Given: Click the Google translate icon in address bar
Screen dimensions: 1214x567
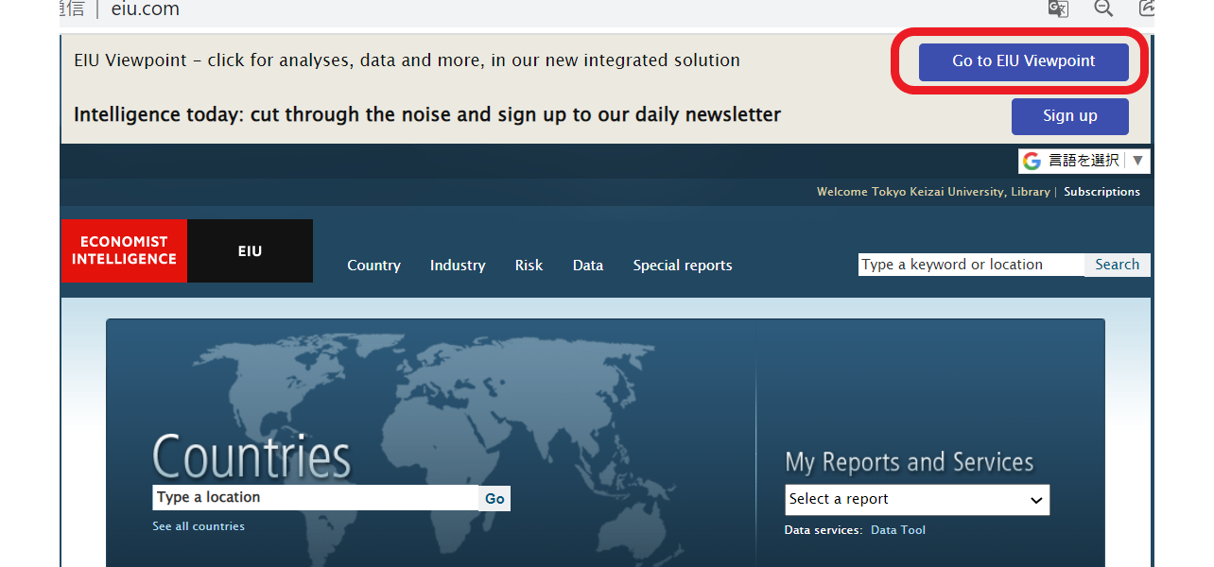Looking at the screenshot, I should [x=1058, y=9].
